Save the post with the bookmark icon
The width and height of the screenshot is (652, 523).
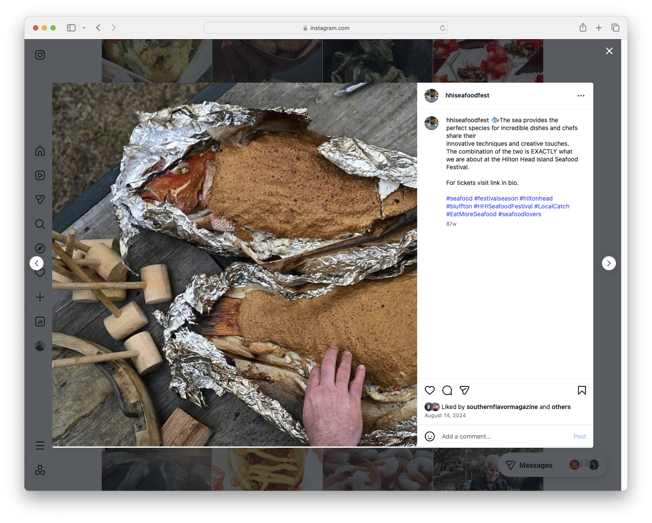point(582,390)
